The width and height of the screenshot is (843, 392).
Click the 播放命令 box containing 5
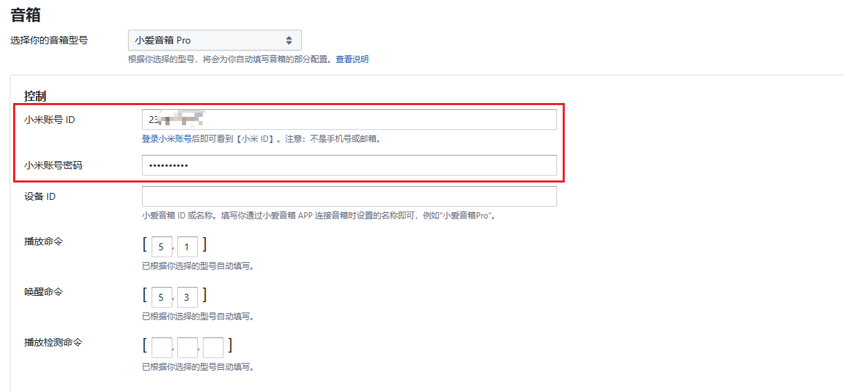(161, 247)
